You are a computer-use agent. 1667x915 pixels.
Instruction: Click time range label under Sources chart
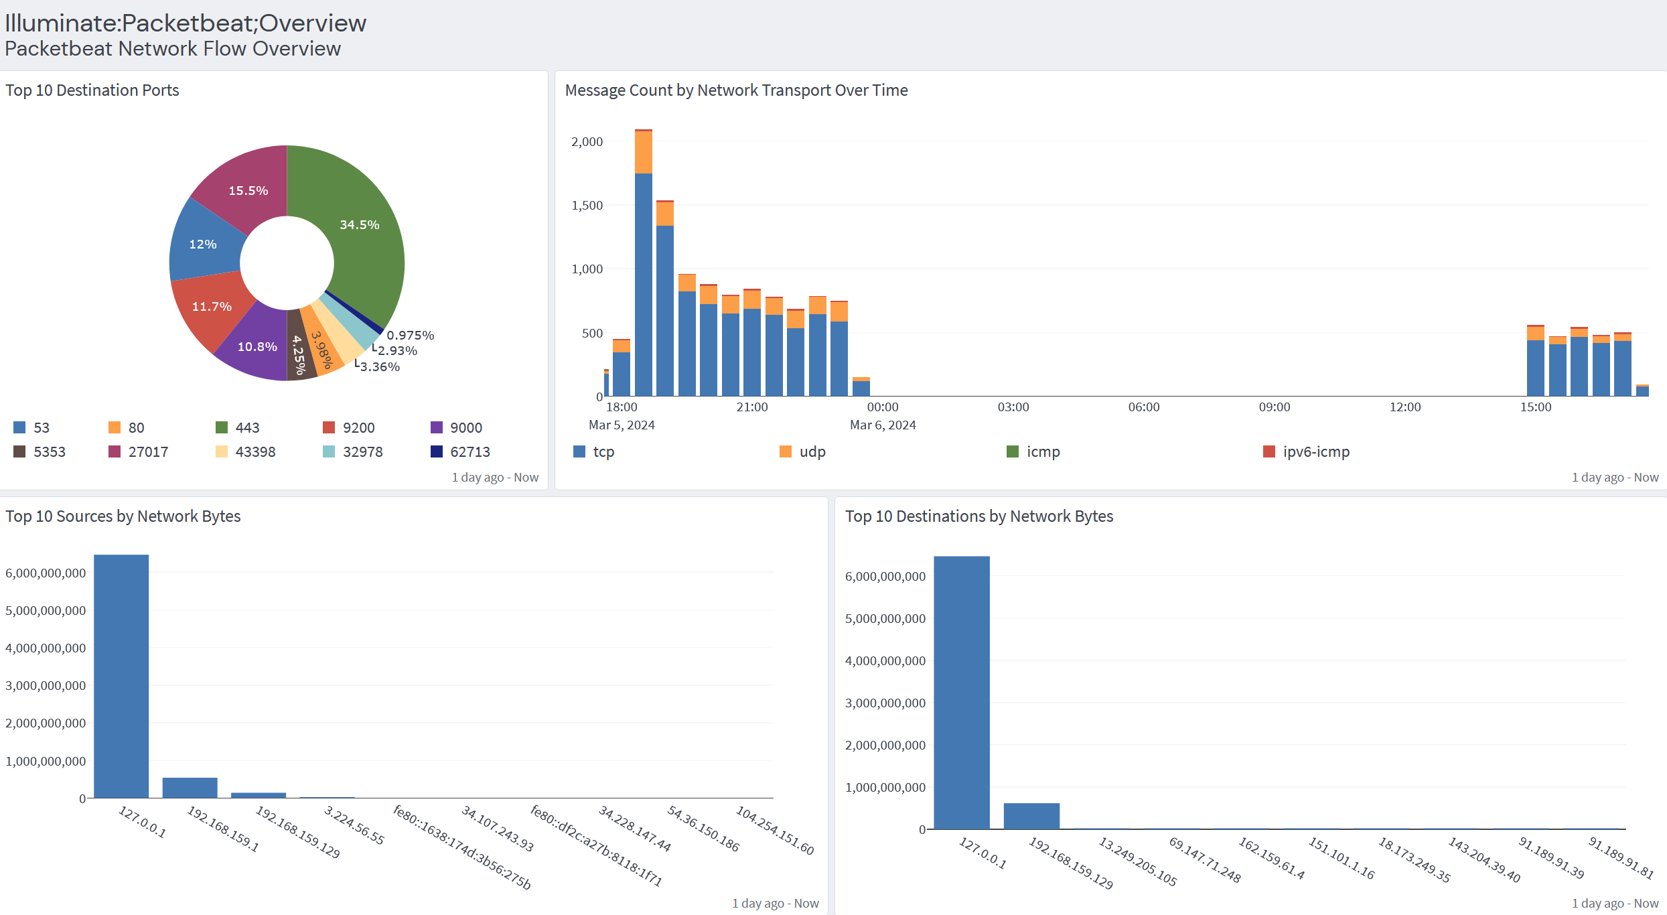pos(776,903)
